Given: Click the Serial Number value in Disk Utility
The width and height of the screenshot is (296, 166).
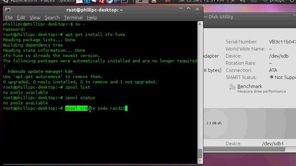Looking at the screenshot, I should (x=283, y=42).
